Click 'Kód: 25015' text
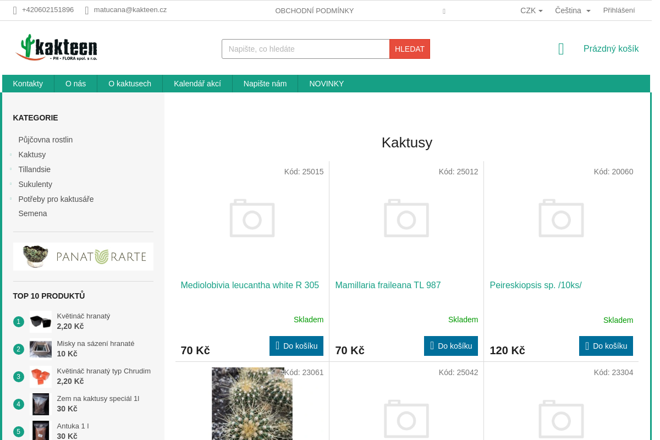This screenshot has height=440, width=660. pos(304,172)
